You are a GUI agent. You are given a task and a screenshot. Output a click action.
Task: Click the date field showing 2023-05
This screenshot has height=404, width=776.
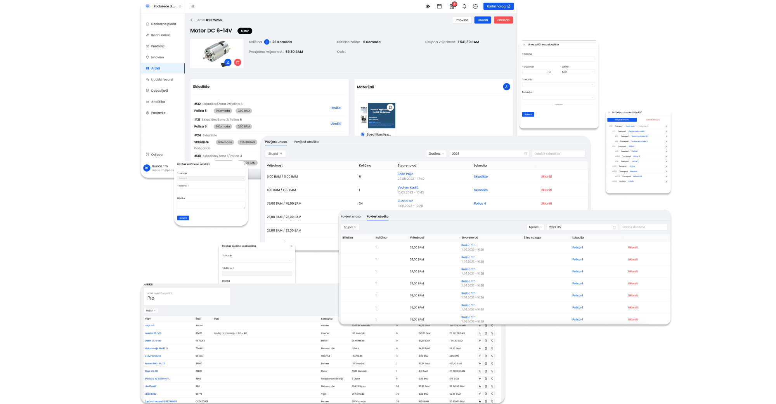click(x=582, y=227)
